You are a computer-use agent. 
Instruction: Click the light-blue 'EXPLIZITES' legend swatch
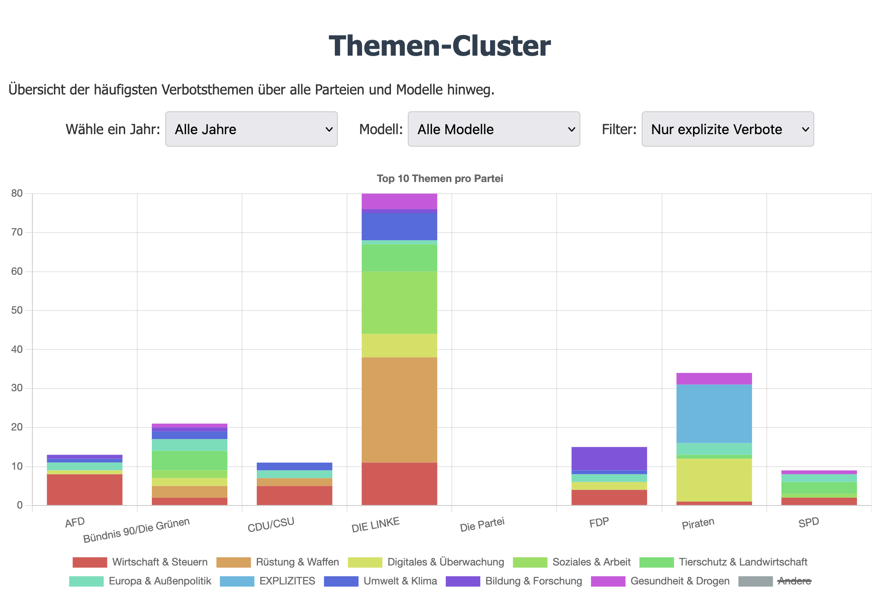[x=237, y=581]
